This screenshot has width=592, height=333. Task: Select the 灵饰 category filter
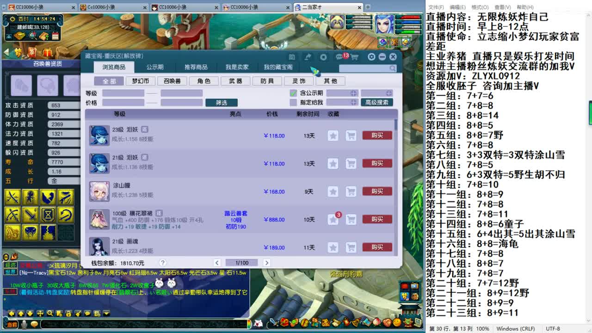click(299, 81)
